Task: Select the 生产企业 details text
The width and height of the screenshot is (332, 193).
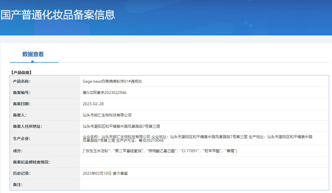Action: [x=198, y=138]
